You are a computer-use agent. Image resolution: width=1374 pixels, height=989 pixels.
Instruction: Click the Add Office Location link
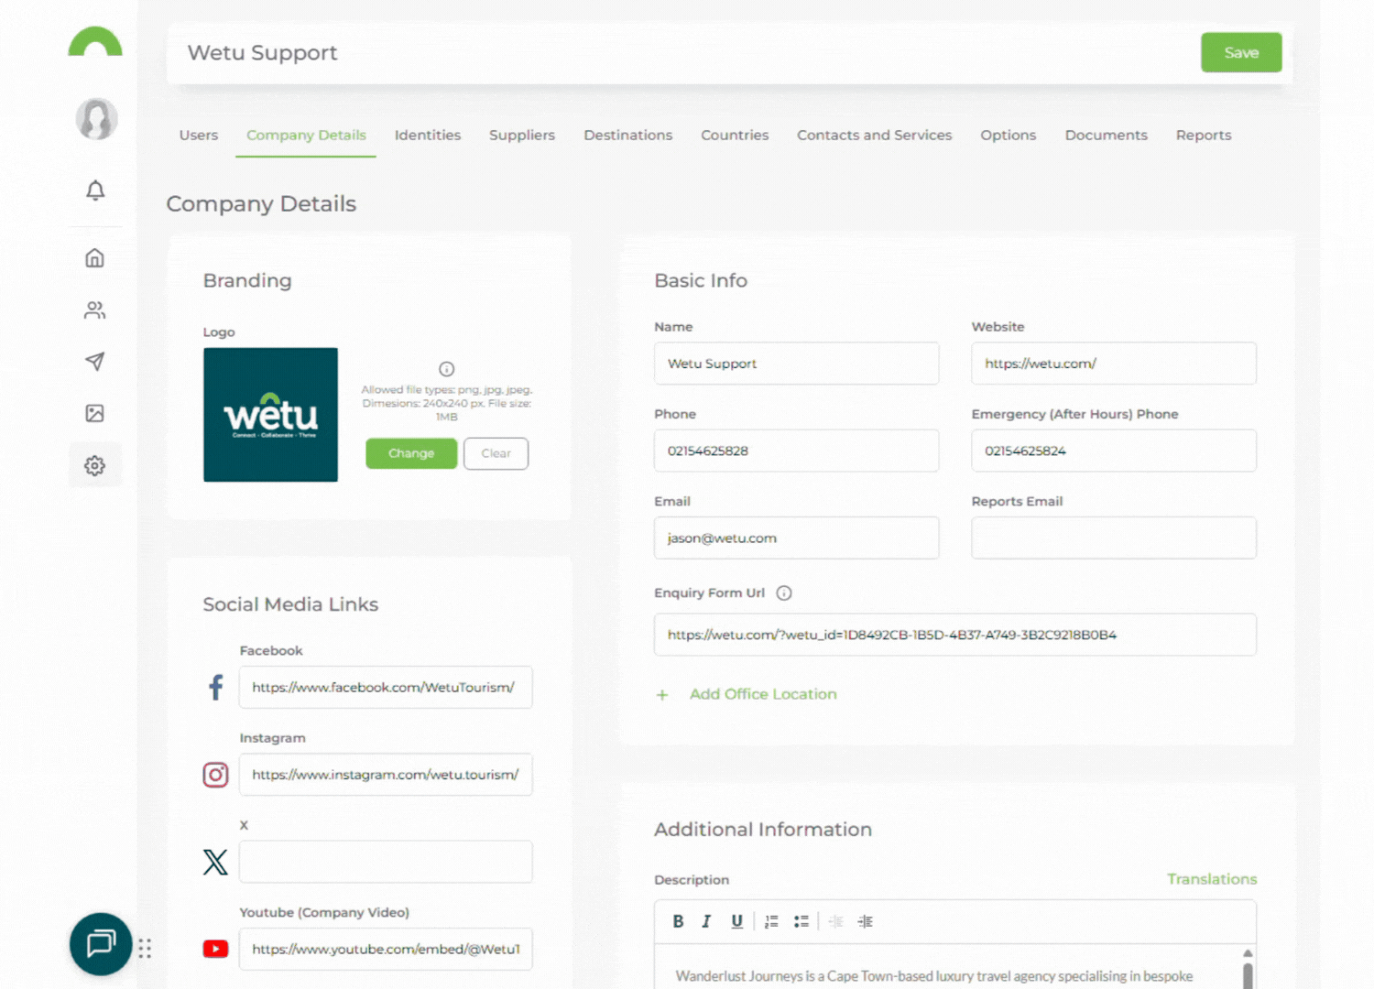click(x=762, y=694)
